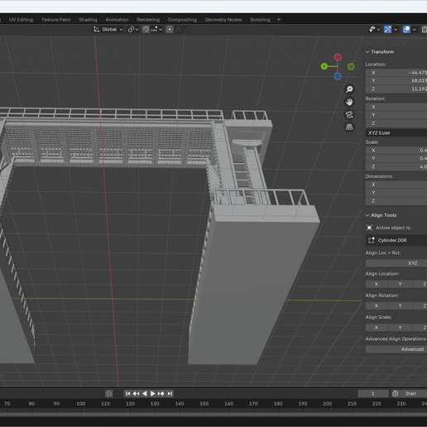Click Align Scale Y button
The width and height of the screenshot is (427, 427).
click(400, 328)
